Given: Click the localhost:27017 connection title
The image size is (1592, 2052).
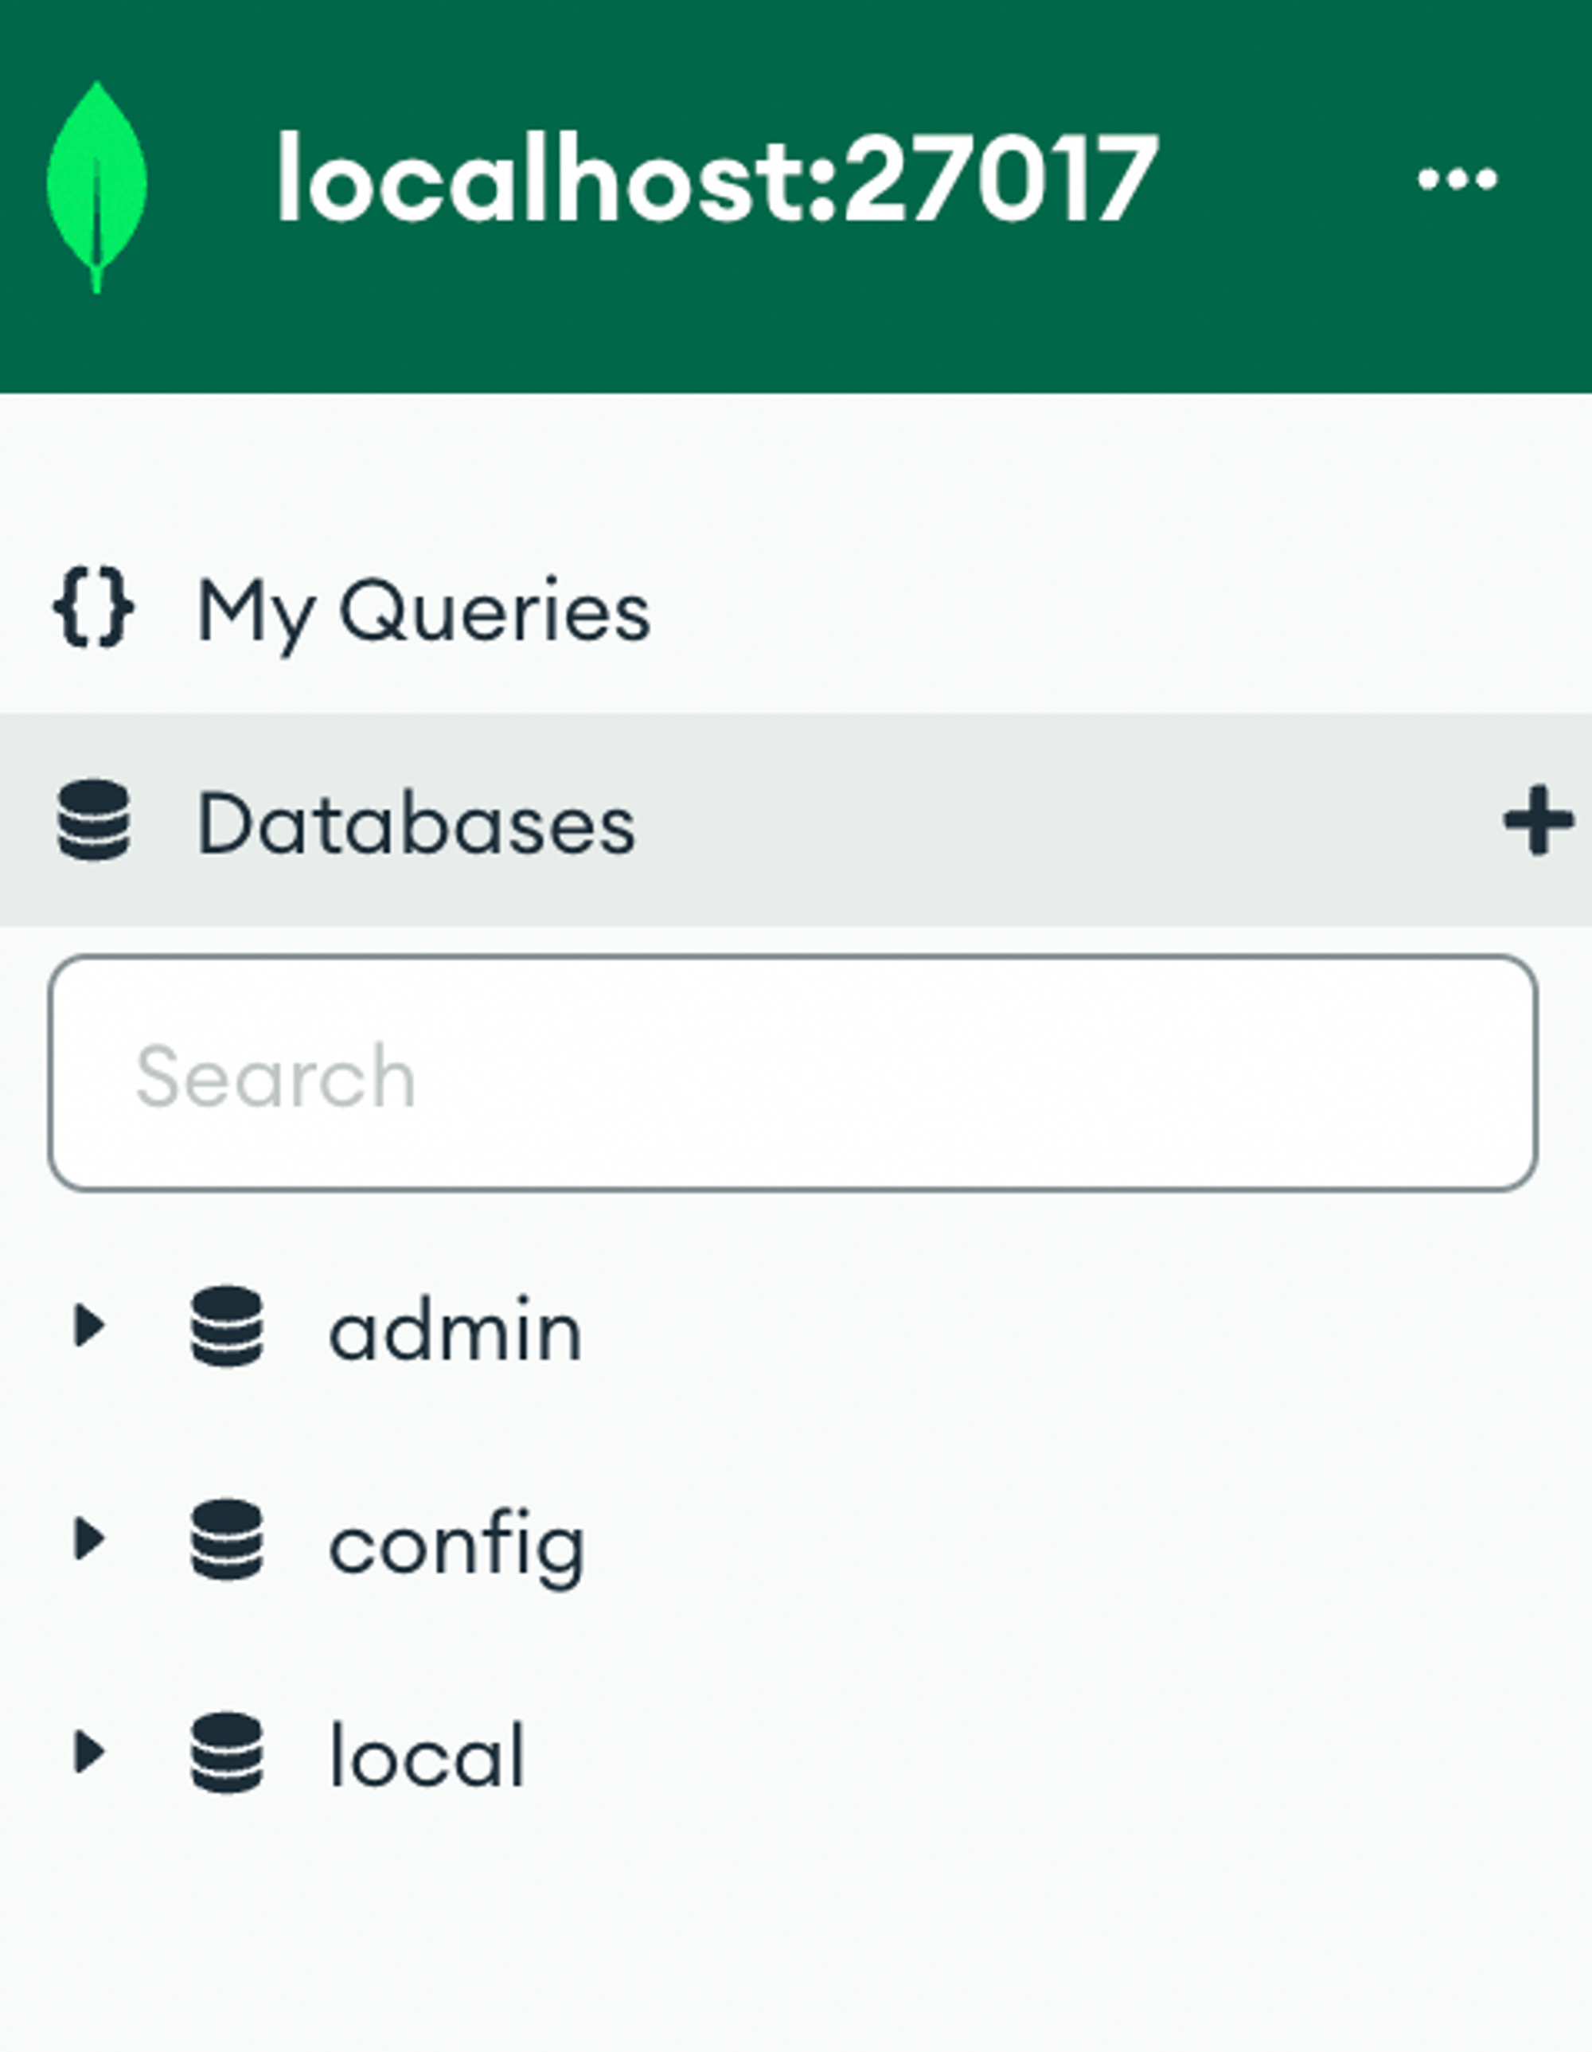Looking at the screenshot, I should [x=717, y=178].
